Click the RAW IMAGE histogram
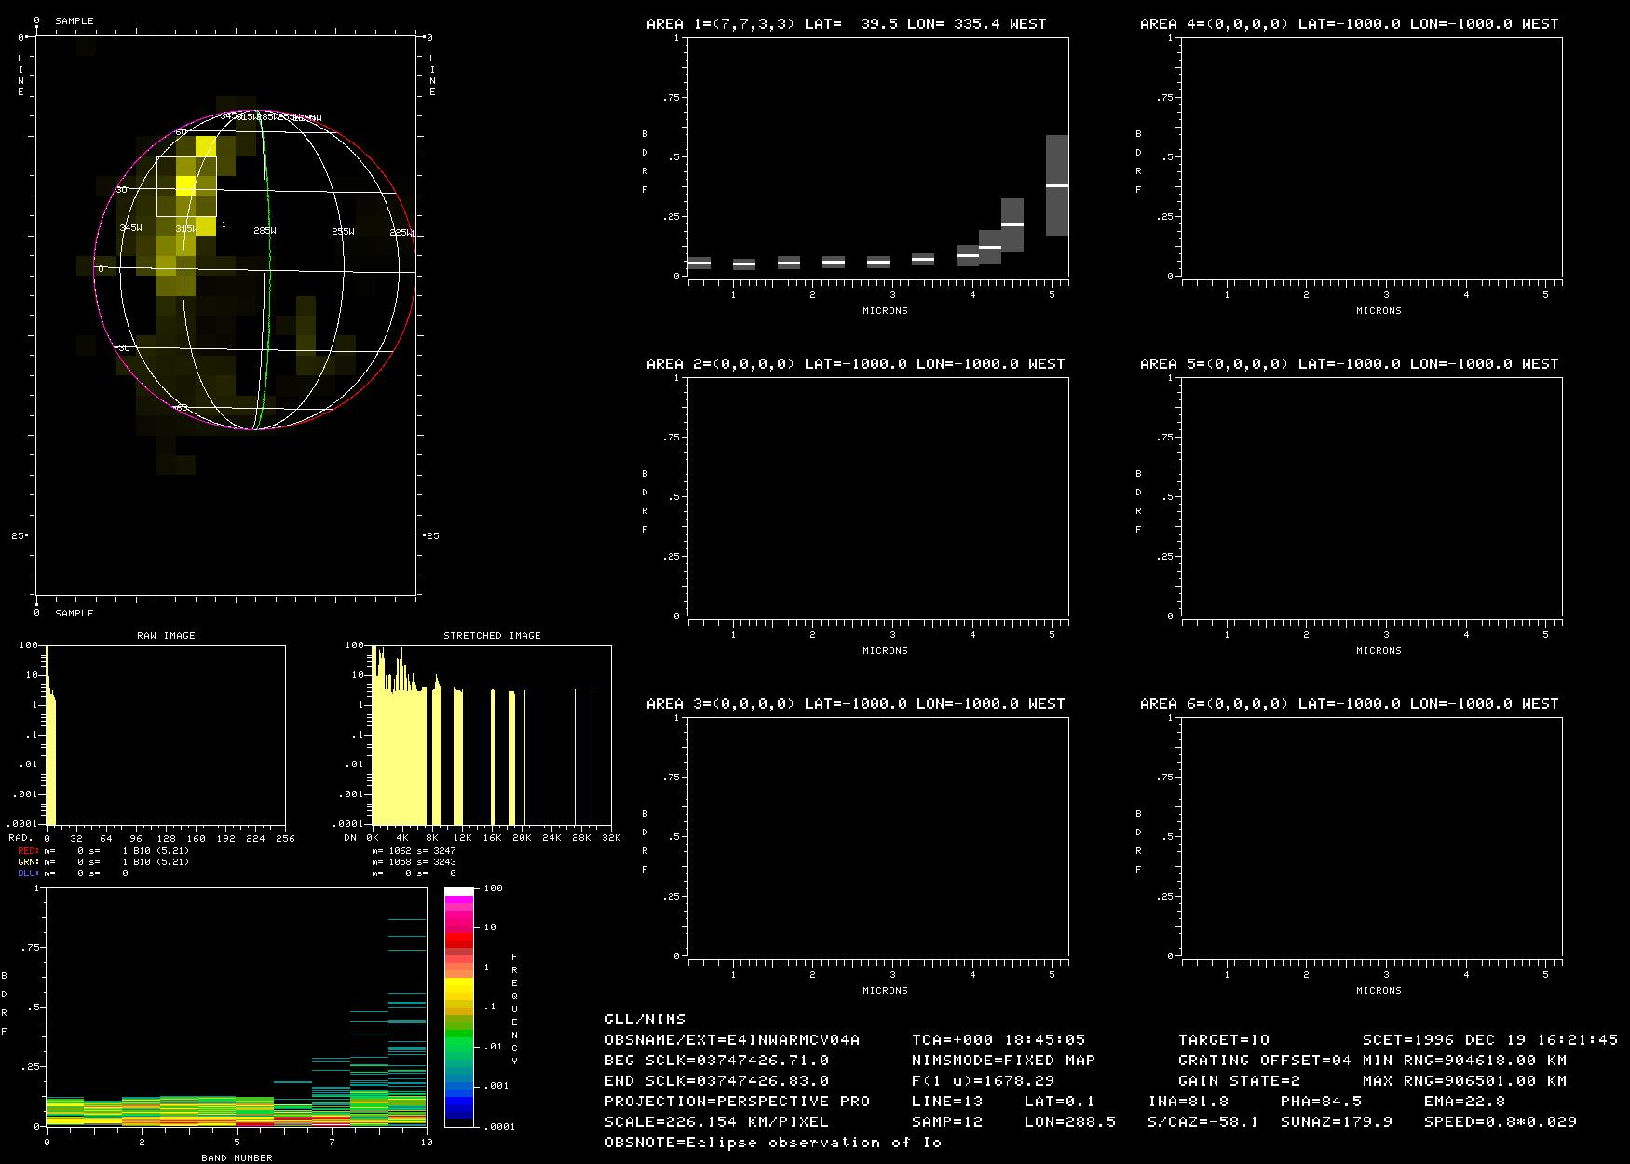The image size is (1630, 1164). click(166, 736)
